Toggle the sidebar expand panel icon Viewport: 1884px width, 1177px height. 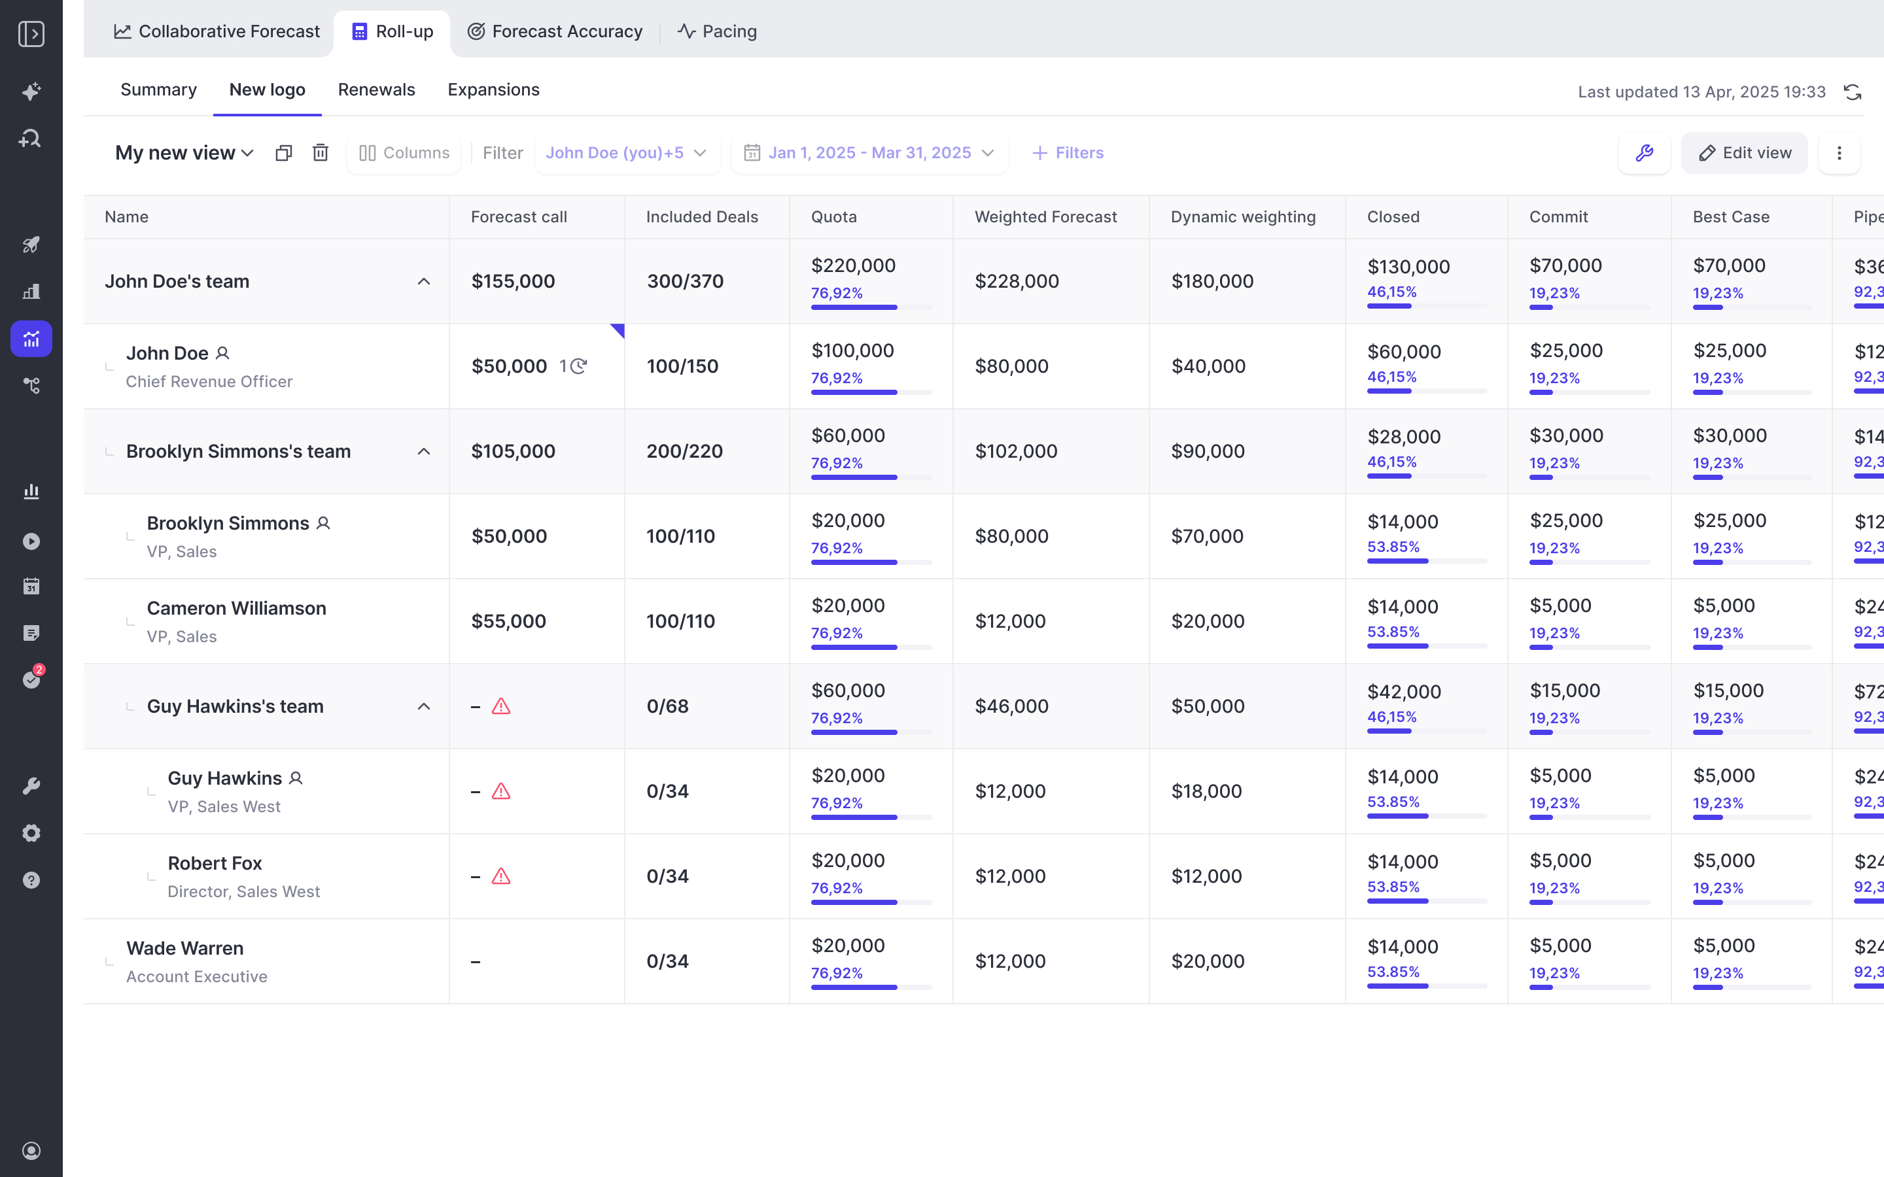[31, 33]
